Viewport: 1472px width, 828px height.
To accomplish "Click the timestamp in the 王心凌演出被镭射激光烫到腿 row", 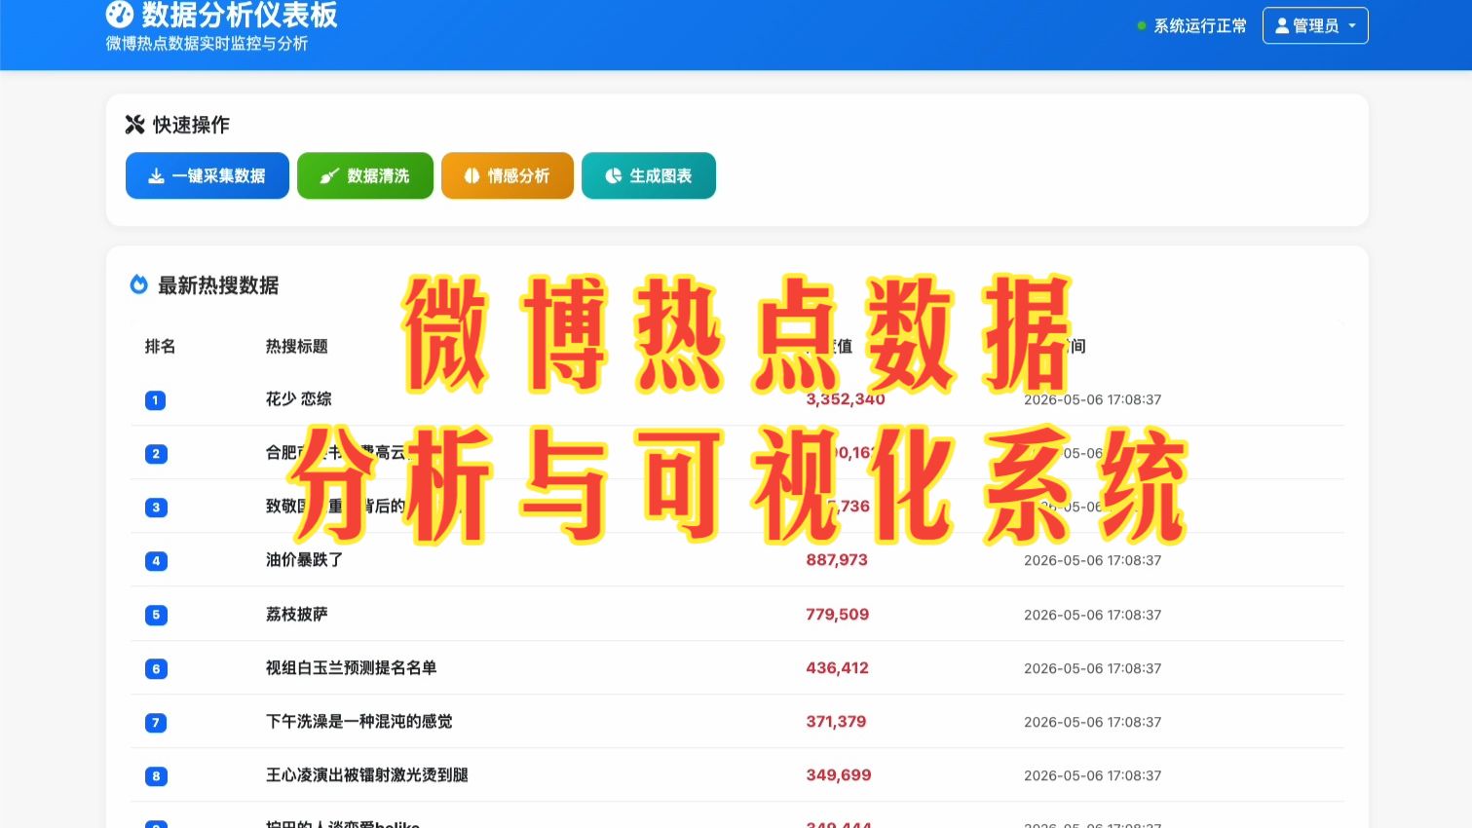I will click(x=1092, y=776).
